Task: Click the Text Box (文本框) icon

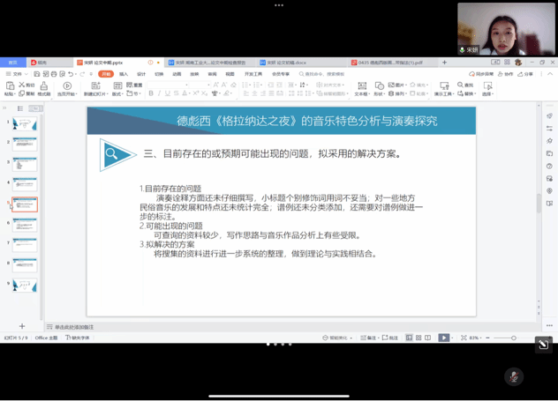Action: pyautogui.click(x=362, y=85)
